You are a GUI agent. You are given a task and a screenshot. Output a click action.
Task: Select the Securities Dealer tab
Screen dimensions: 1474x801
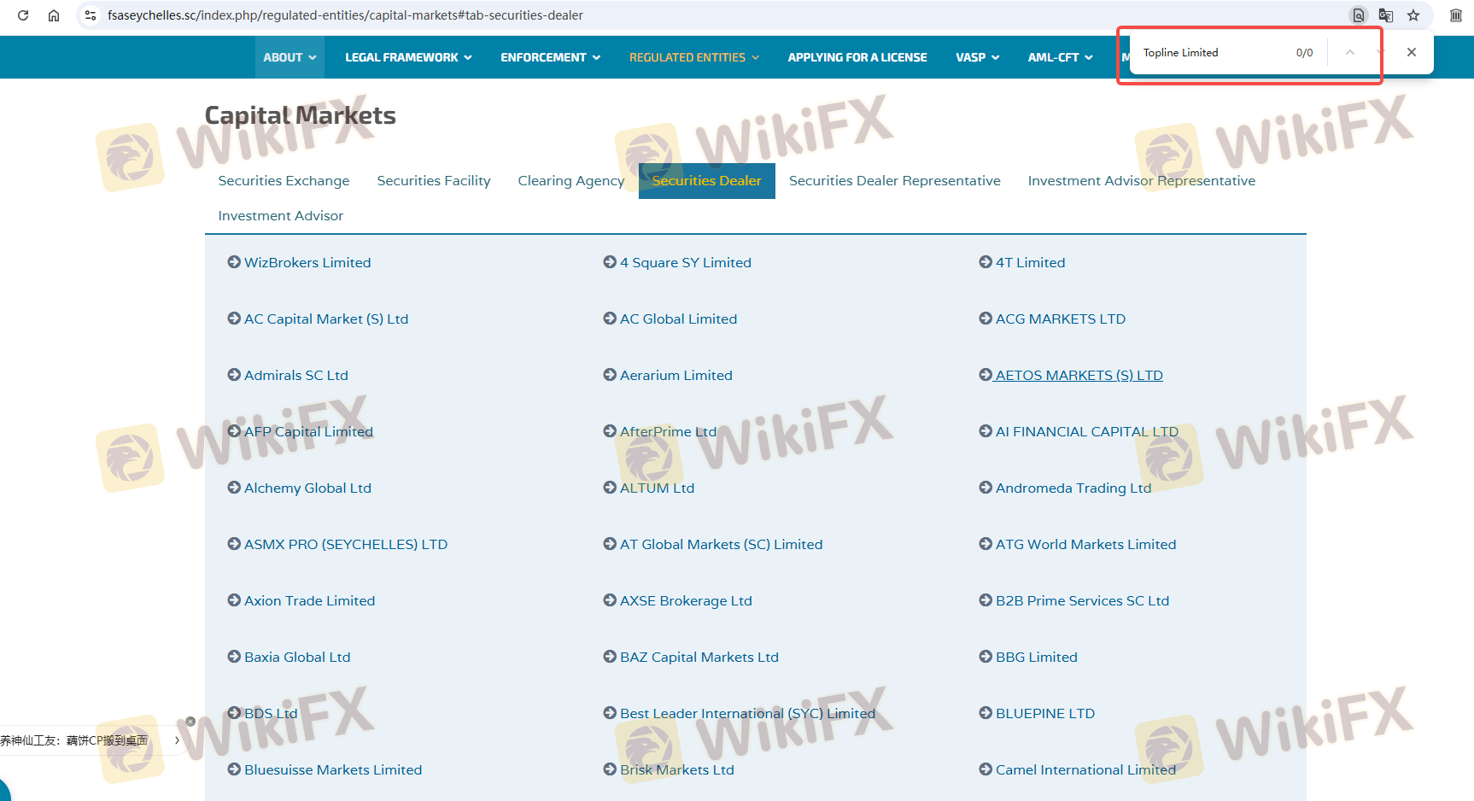(x=707, y=181)
